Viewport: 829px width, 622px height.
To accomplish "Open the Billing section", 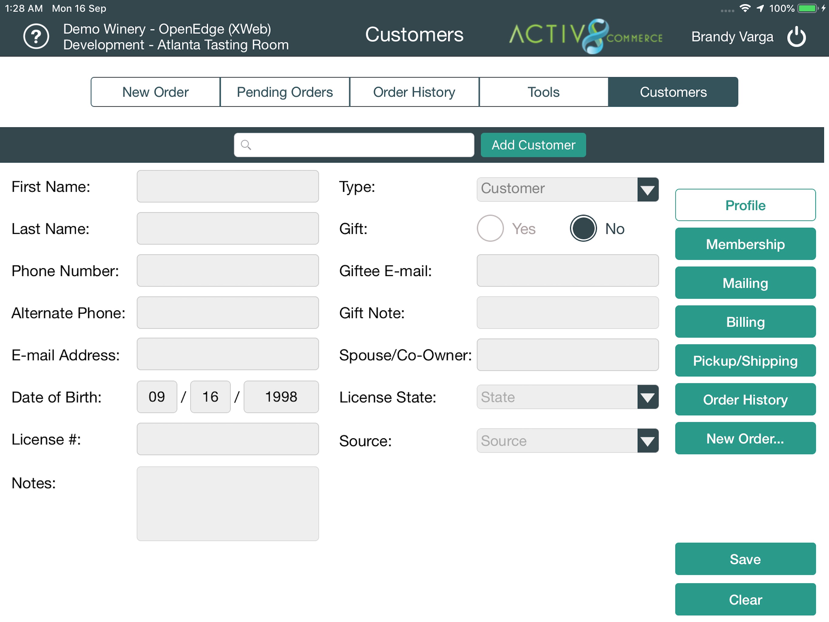I will tap(745, 322).
